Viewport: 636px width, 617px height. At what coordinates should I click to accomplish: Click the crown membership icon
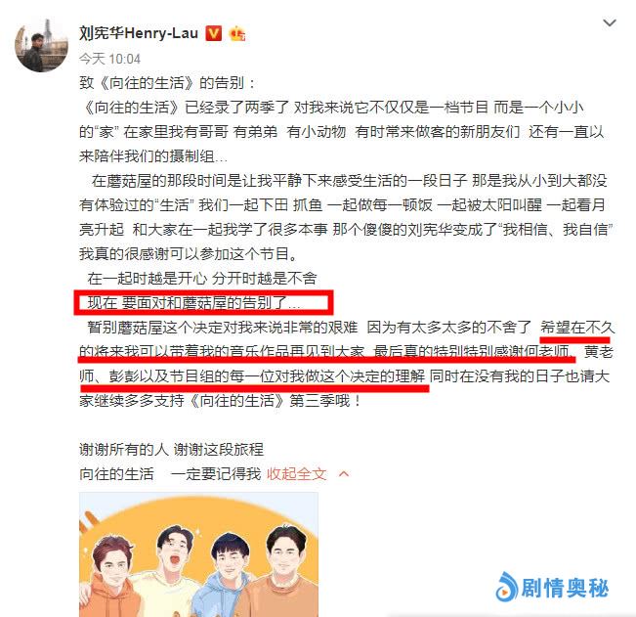point(237,33)
